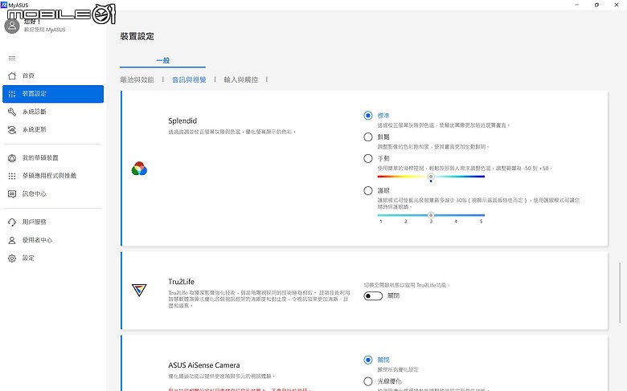The width and height of the screenshot is (627, 391).
Task: Select the Splendid vivid (鮮豔) radio option
Action: click(x=368, y=137)
